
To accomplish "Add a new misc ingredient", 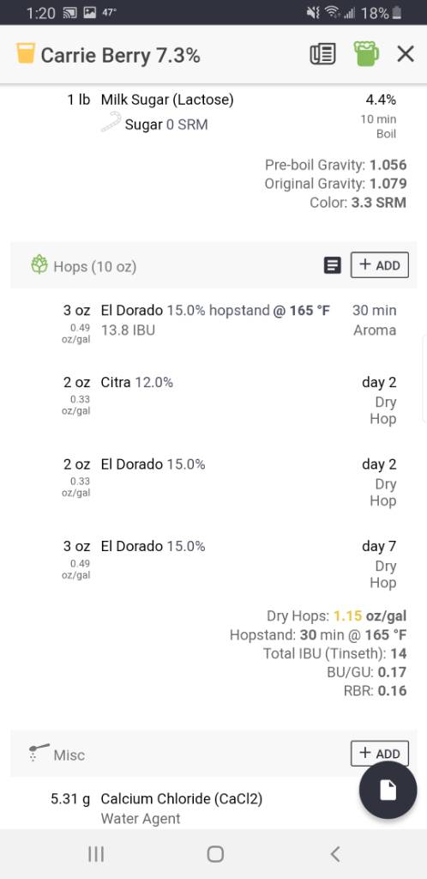I will pyautogui.click(x=380, y=754).
